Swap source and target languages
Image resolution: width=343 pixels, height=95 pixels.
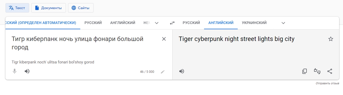[172, 23]
